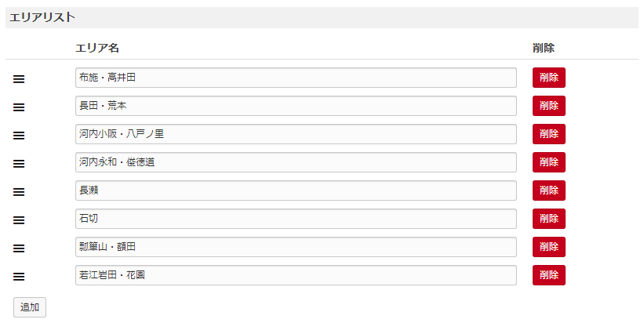This screenshot has width=644, height=323.
Task: Click the 若江岩田・花園 text box
Action: click(x=296, y=275)
